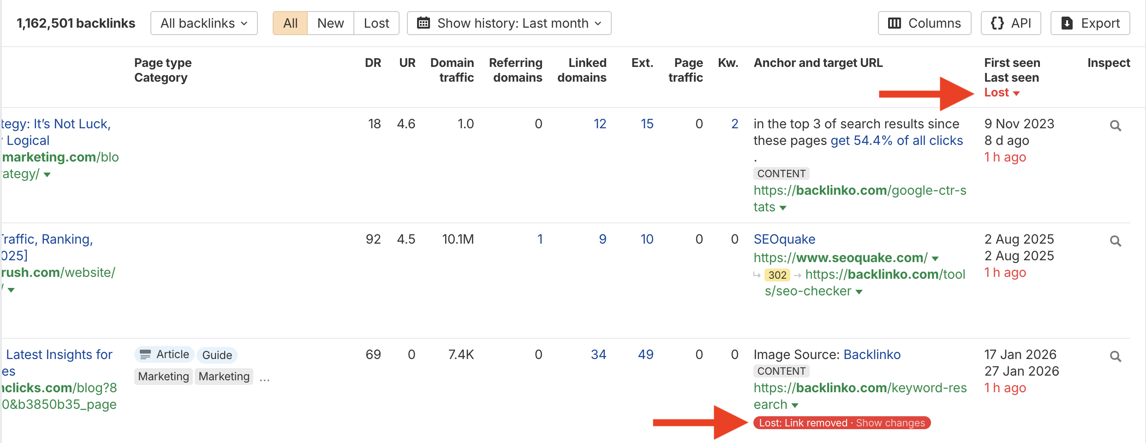The width and height of the screenshot is (1146, 443).
Task: Click Show changes on lost link badge
Action: pos(890,423)
